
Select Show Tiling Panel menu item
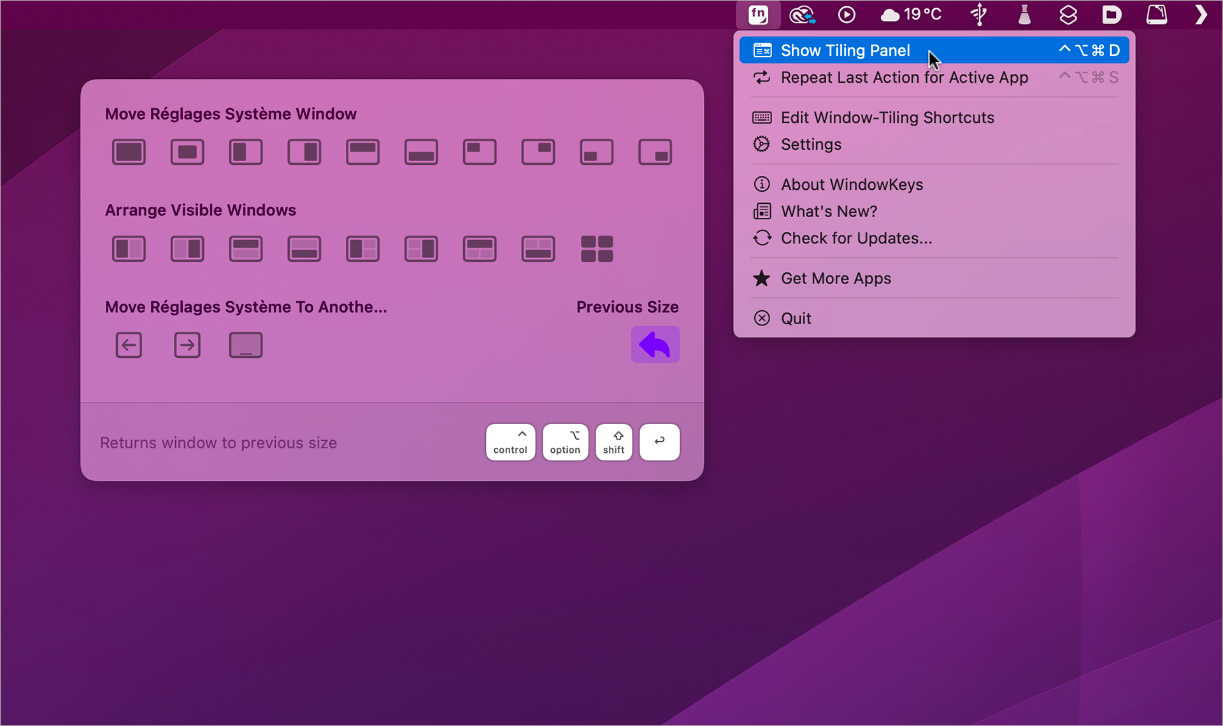click(x=934, y=50)
